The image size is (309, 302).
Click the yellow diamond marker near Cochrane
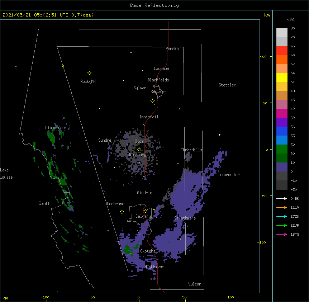point(122,212)
